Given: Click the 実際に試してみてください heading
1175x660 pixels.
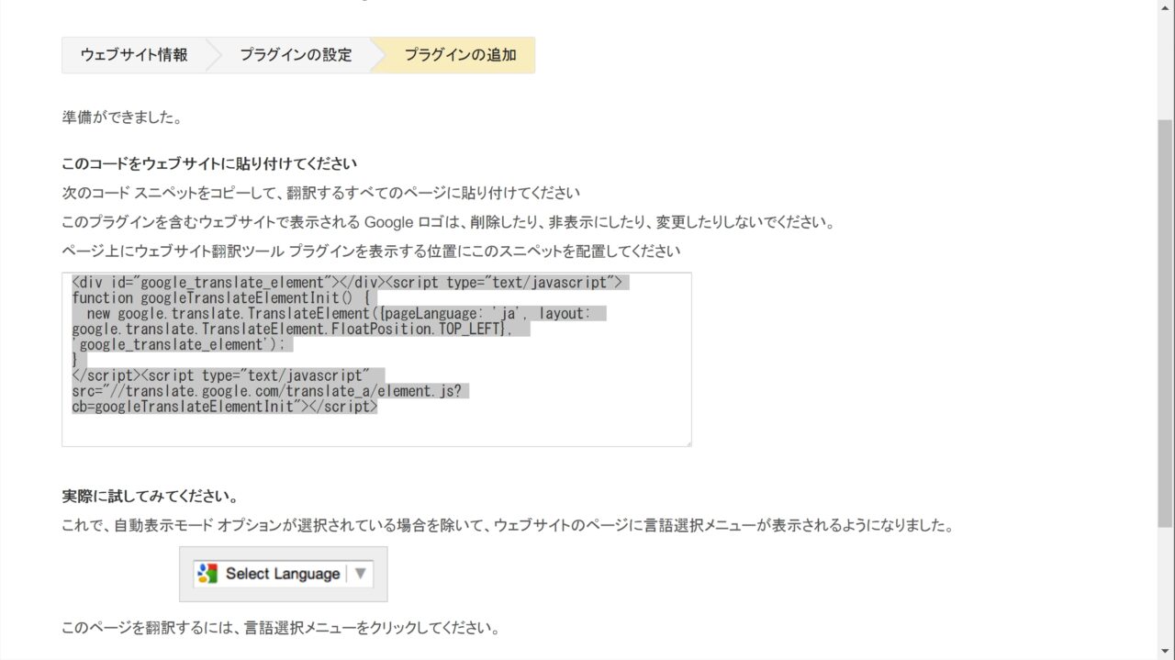Looking at the screenshot, I should coord(151,497).
